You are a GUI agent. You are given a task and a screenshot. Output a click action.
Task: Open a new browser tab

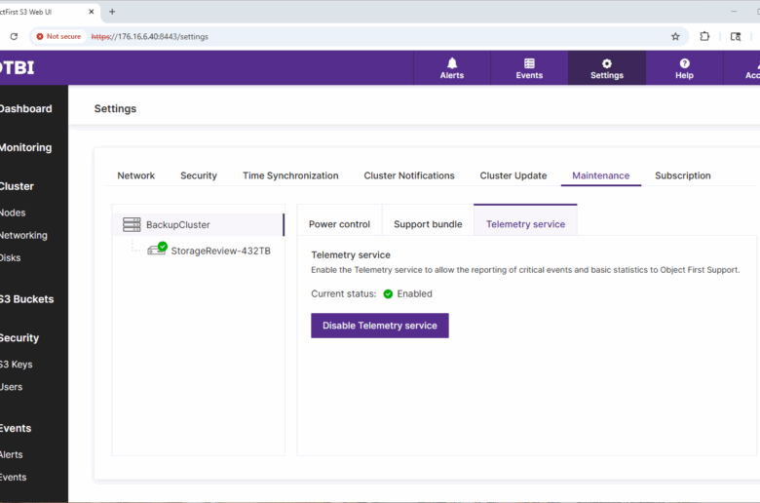tap(112, 12)
